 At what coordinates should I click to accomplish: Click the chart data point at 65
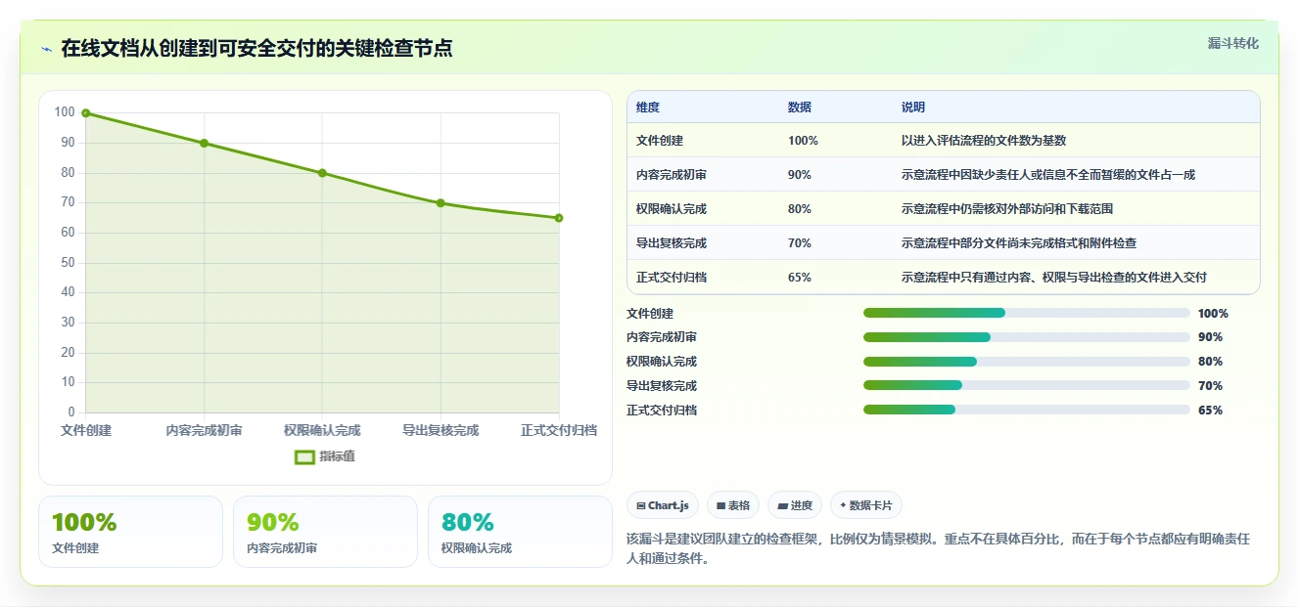pyautogui.click(x=559, y=218)
